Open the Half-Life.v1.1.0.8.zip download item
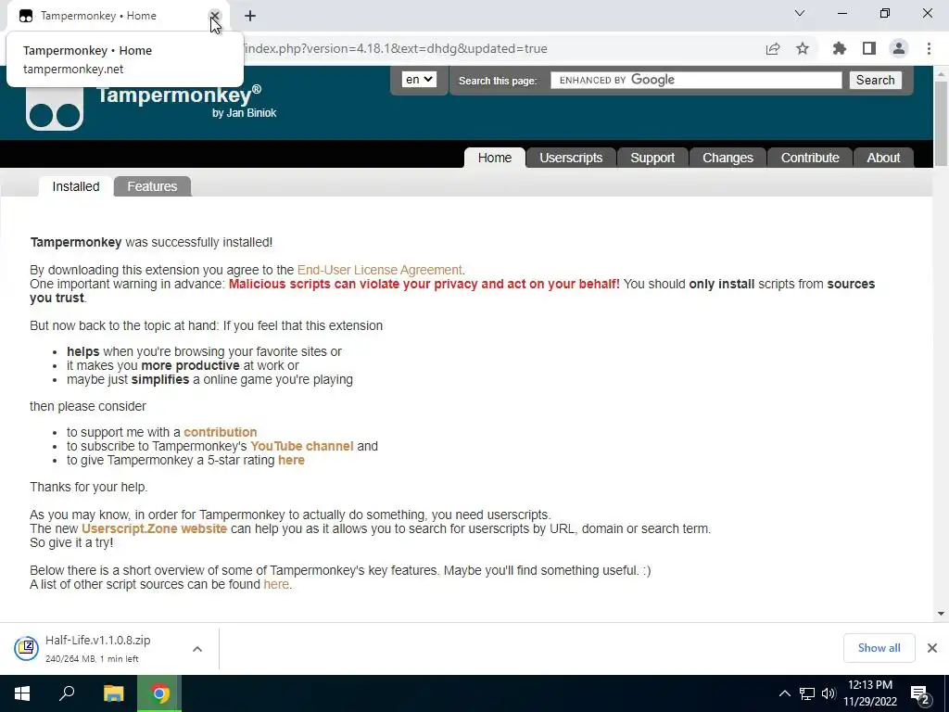This screenshot has width=949, height=712. pyautogui.click(x=100, y=648)
